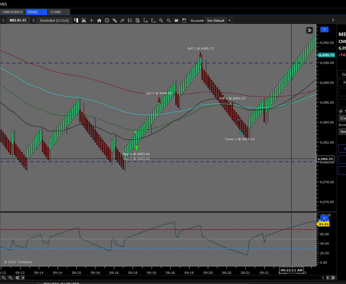This screenshot has width=346, height=284.
Task: Click the Buy 5 @ 6083.00 trade label
Action: click(136, 154)
